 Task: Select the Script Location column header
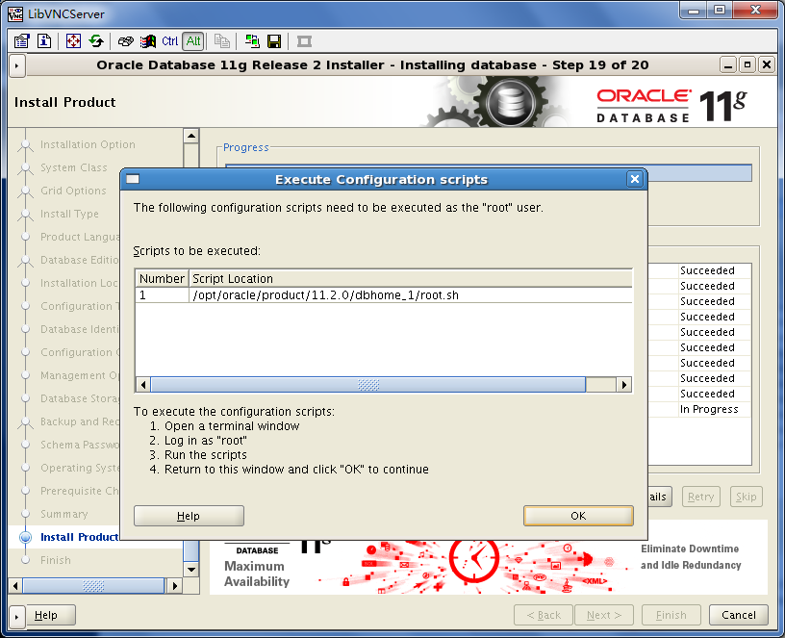tap(410, 278)
